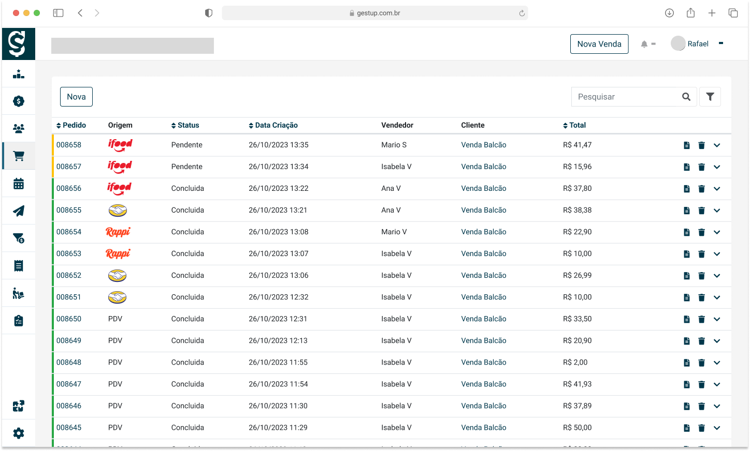Expand details of order 008658
This screenshot has height=451, width=750.
click(717, 145)
